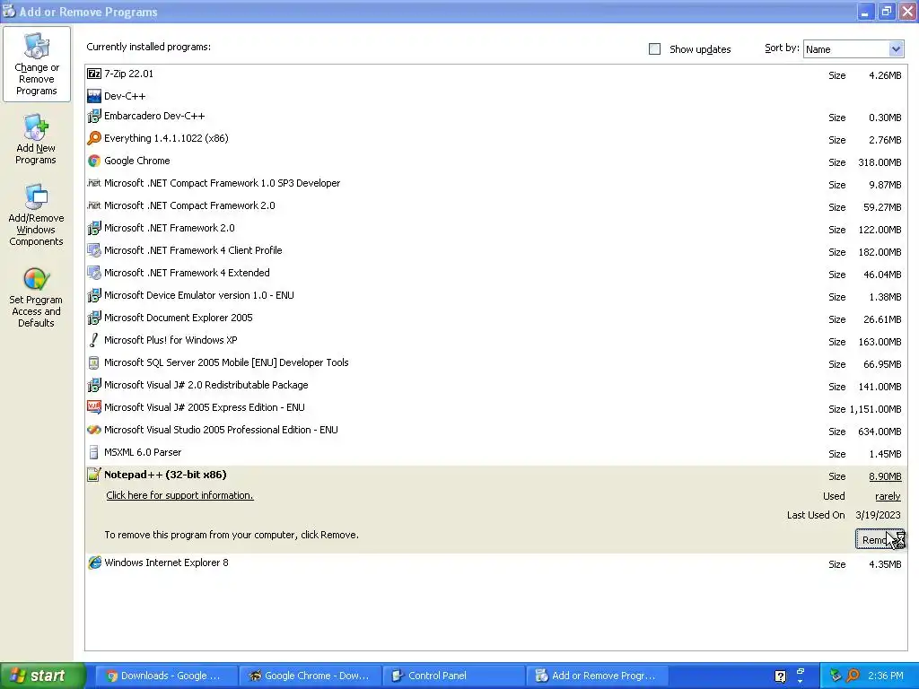Screen dimensions: 919x689
Task: Click the Everything 1.4.1.1022 magnifier icon
Action: (93, 138)
